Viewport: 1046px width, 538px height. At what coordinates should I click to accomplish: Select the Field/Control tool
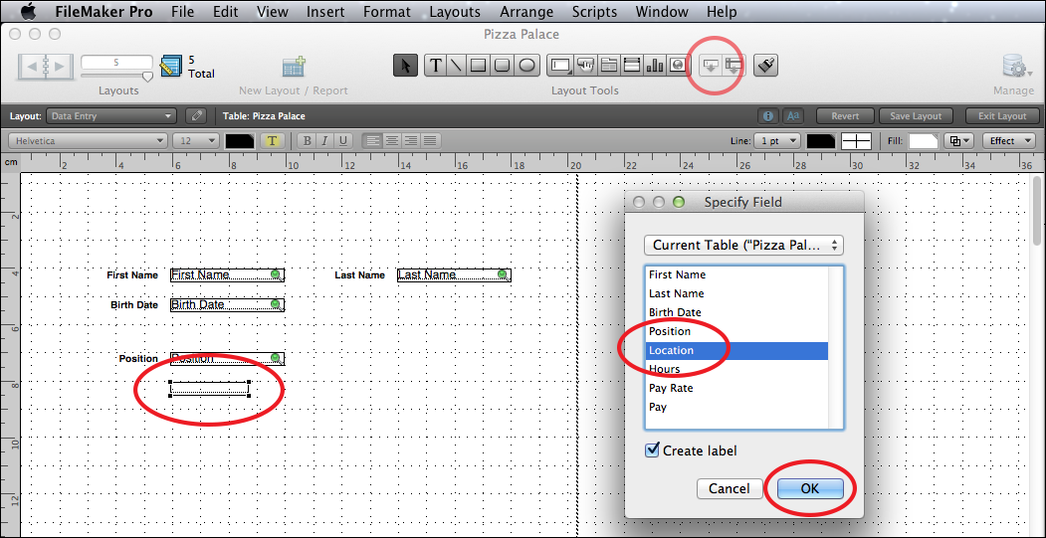[561, 66]
